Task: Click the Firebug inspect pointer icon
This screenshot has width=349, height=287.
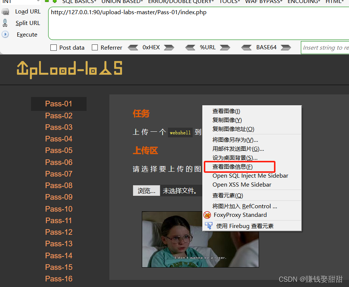Action: tap(209, 225)
